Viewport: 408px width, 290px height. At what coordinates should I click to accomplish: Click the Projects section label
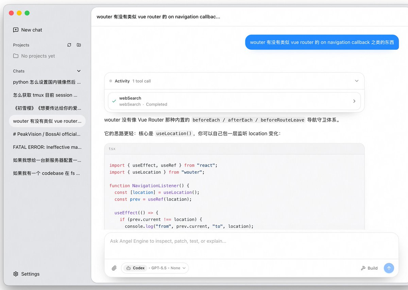click(21, 45)
